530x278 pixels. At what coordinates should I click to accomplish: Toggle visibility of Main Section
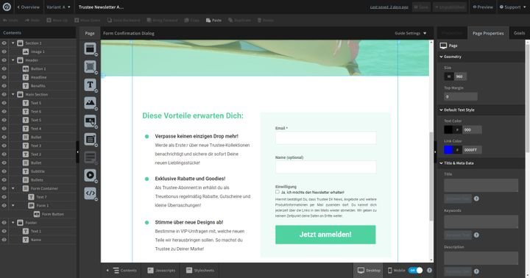[x=4, y=94]
